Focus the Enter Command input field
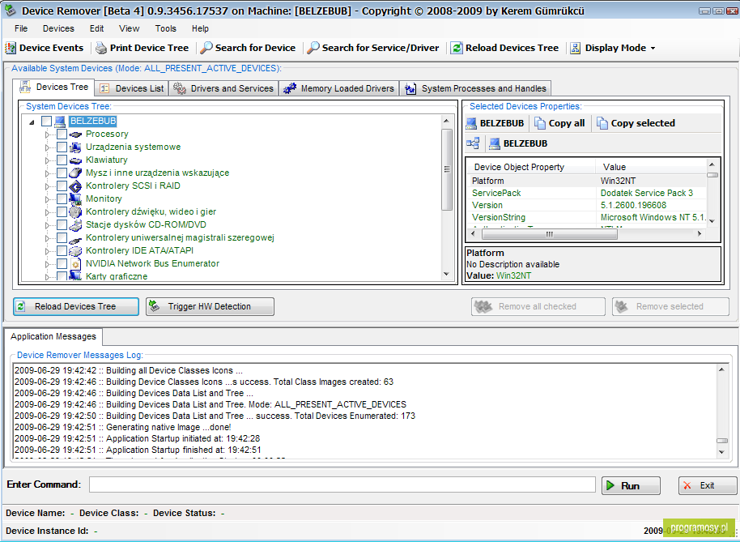Viewport: 740px width, 542px height. click(342, 484)
